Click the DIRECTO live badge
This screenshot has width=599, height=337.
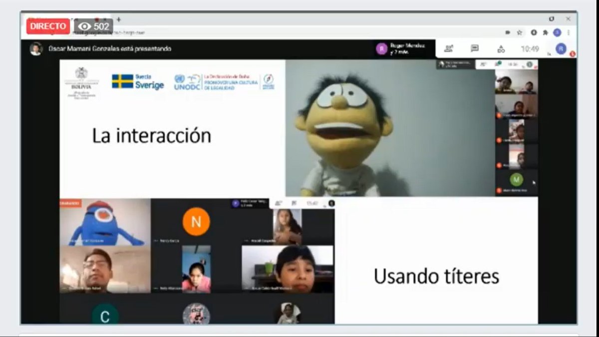pyautogui.click(x=48, y=26)
